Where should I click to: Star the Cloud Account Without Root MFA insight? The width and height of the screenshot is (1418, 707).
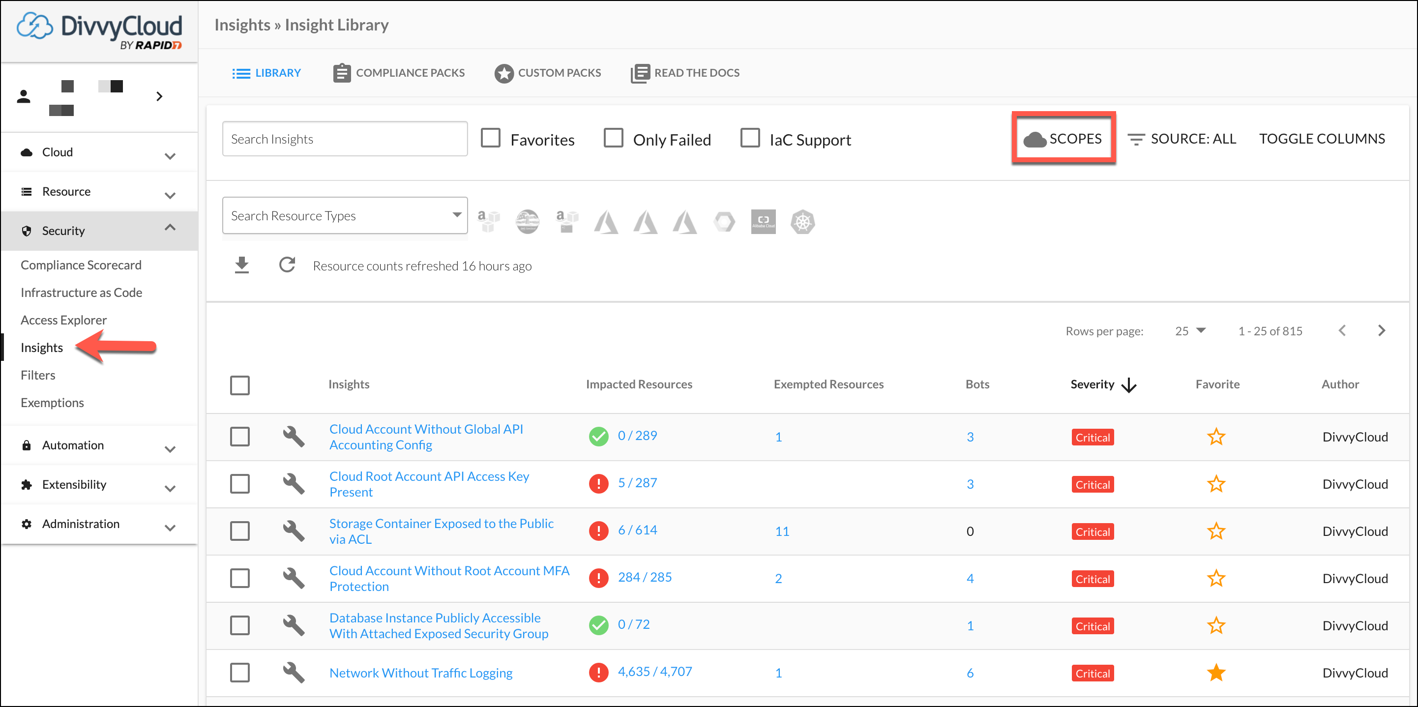click(x=1216, y=579)
